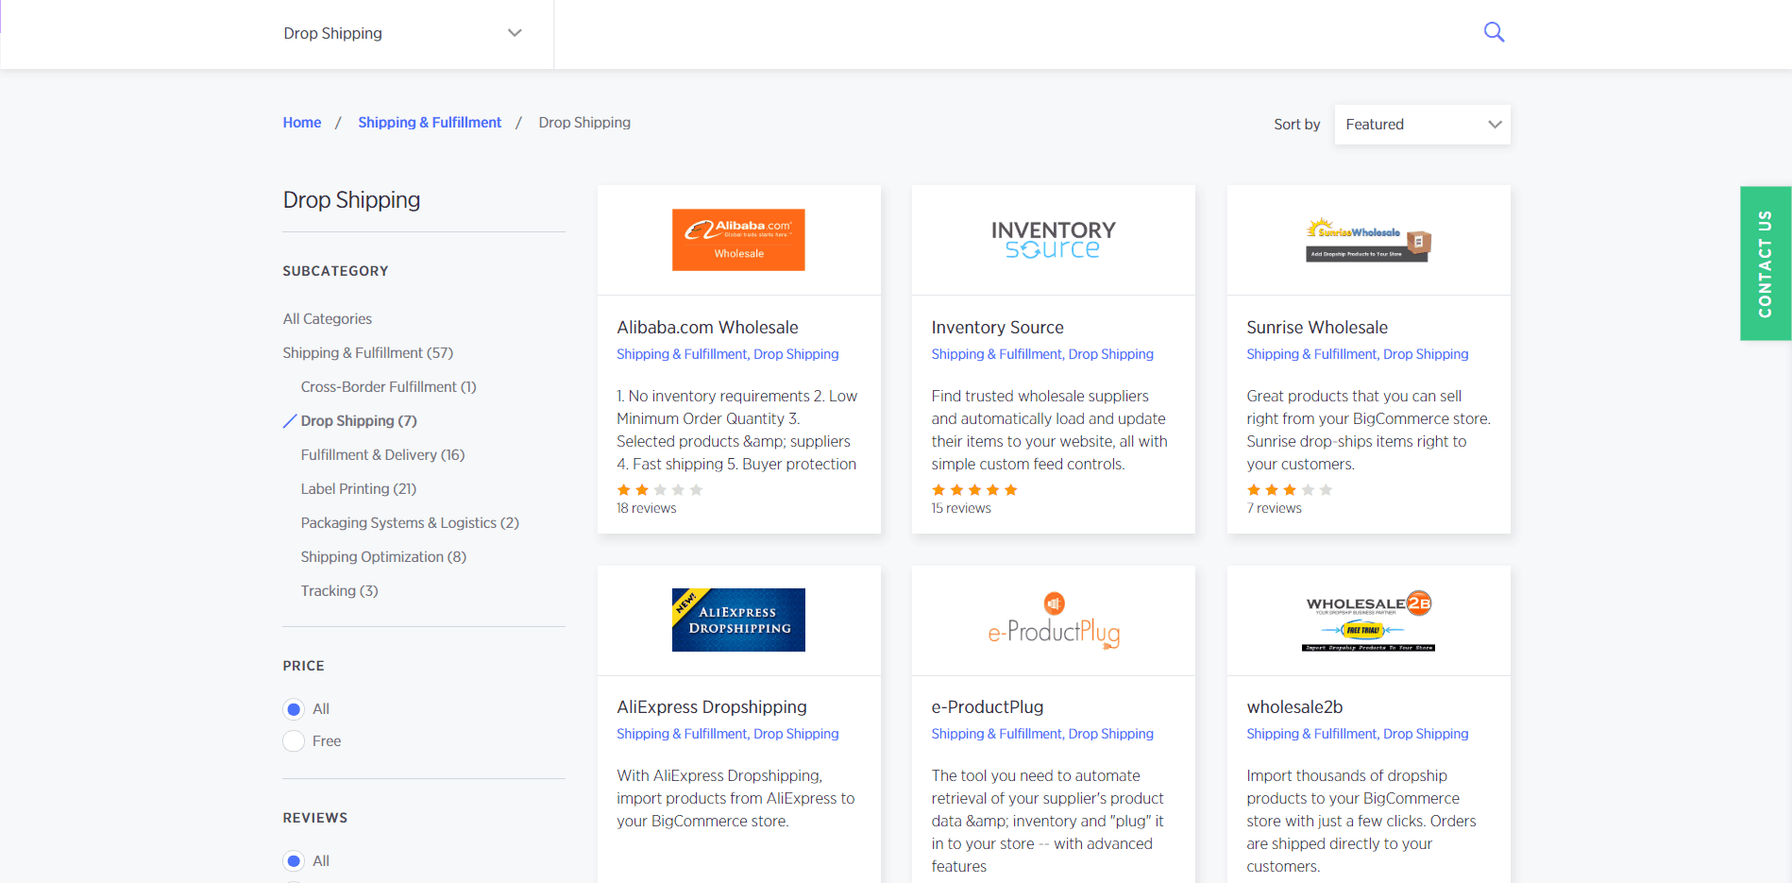Image resolution: width=1792 pixels, height=883 pixels.
Task: Click category link under Alibaba.com Wholesale
Action: coord(728,354)
